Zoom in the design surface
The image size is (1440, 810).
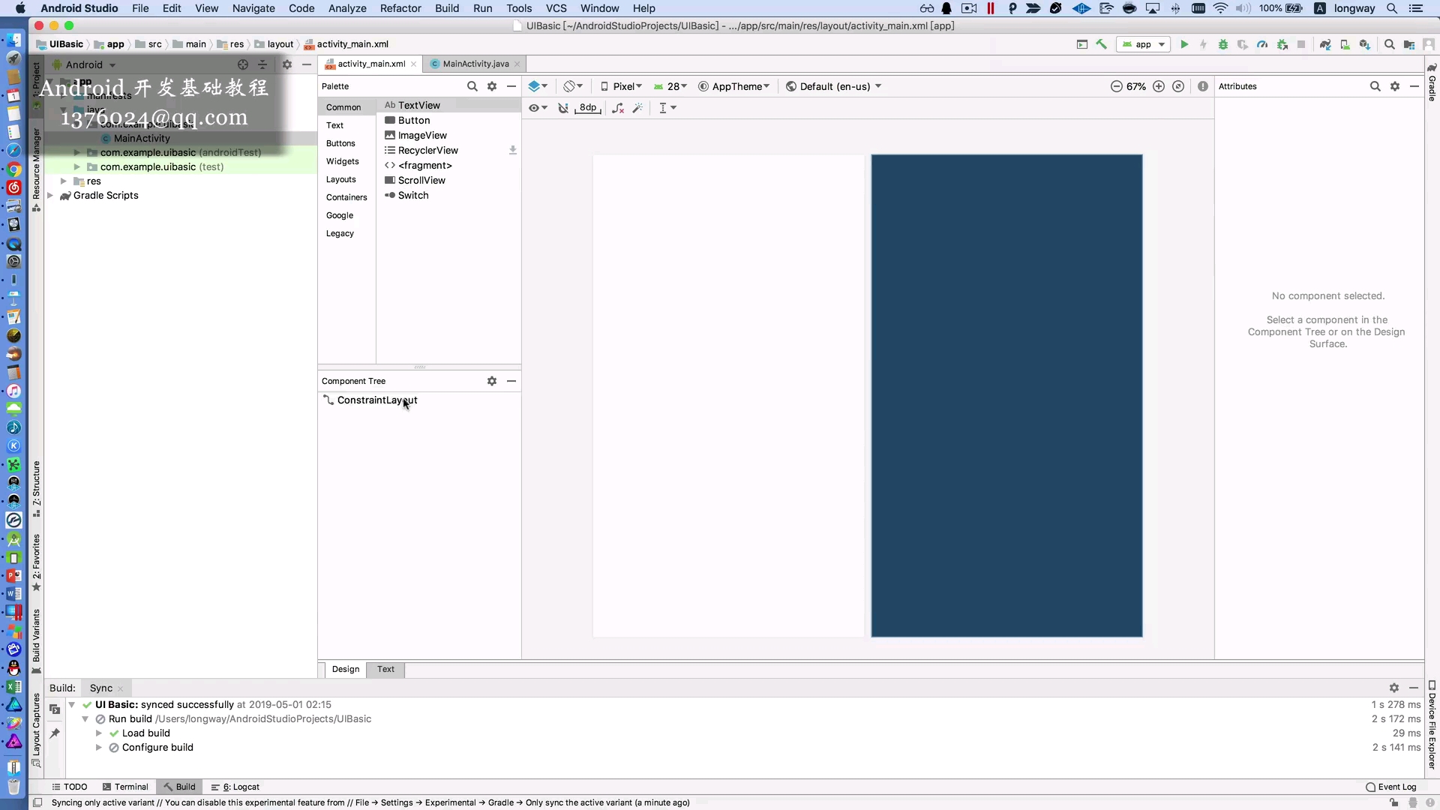[1159, 86]
